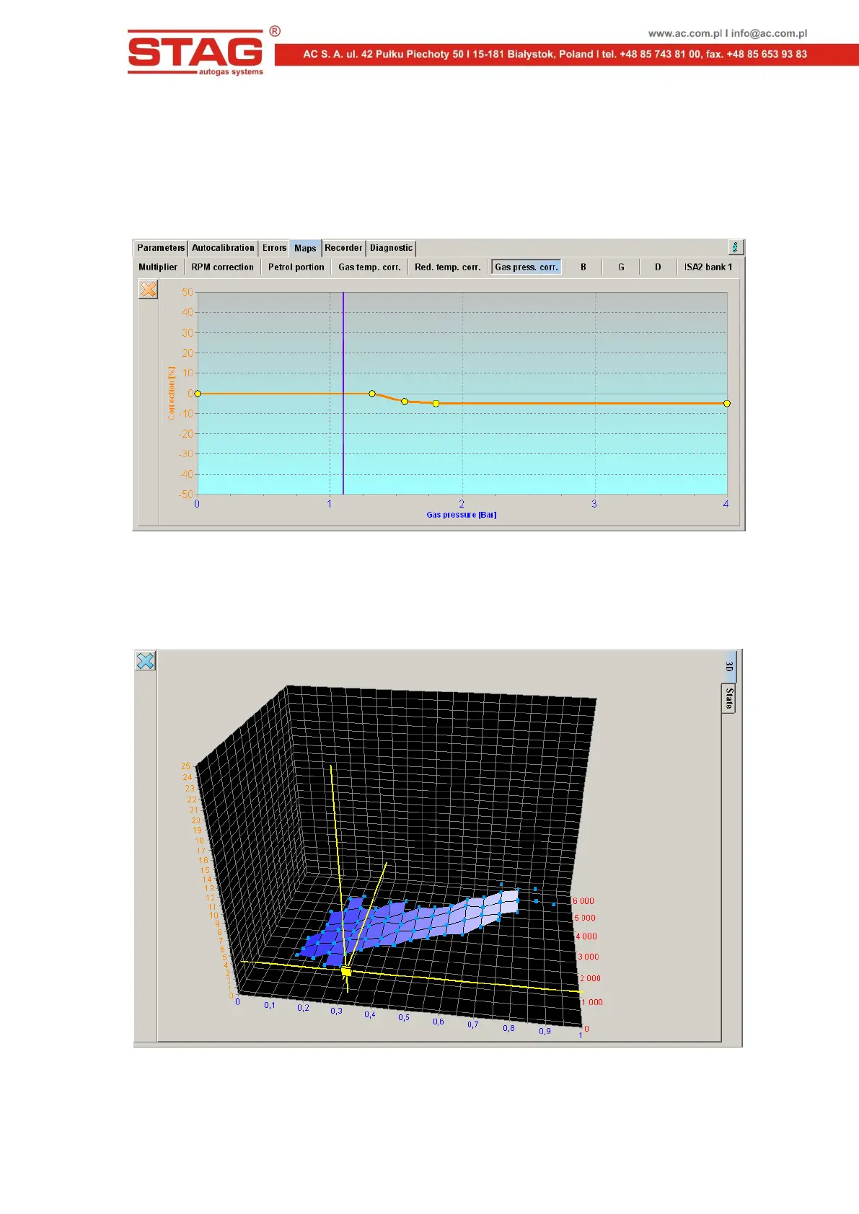This screenshot has width=859, height=1214.
Task: Select the Maps tab
Action: coord(305,248)
